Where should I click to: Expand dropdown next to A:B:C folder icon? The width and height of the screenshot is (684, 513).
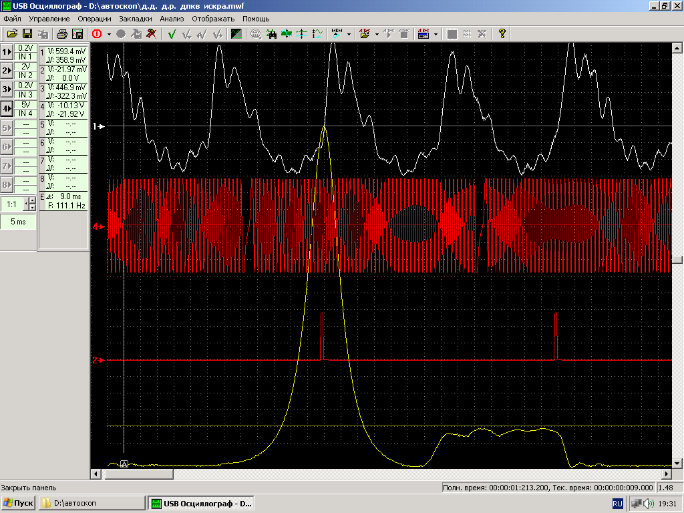[x=377, y=33]
